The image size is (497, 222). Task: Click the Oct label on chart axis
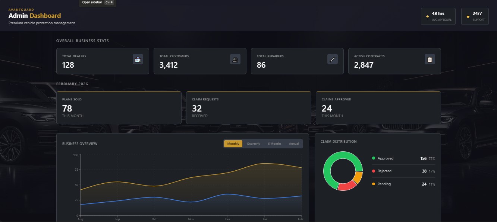tap(154, 219)
